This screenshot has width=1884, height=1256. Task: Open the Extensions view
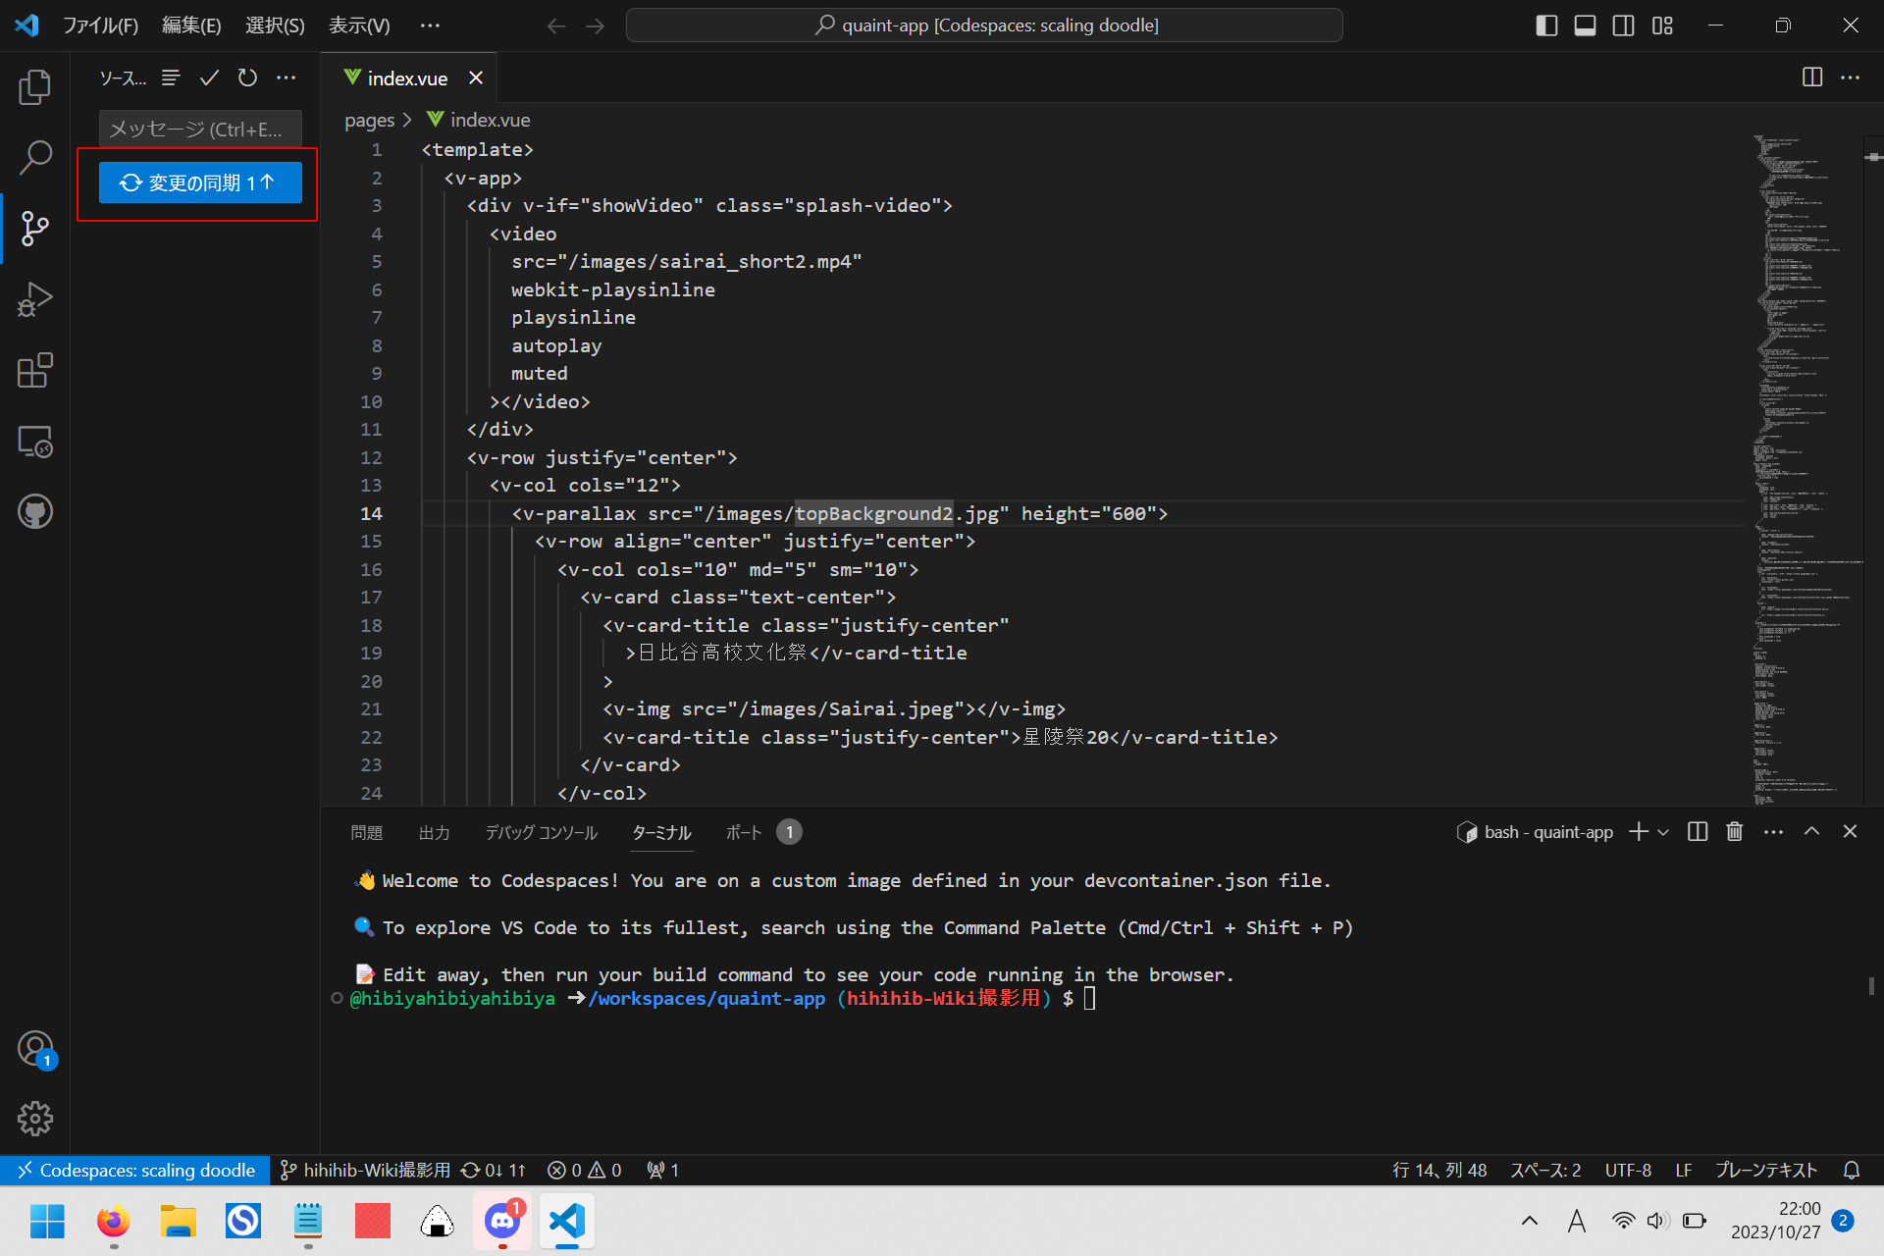pos(35,370)
